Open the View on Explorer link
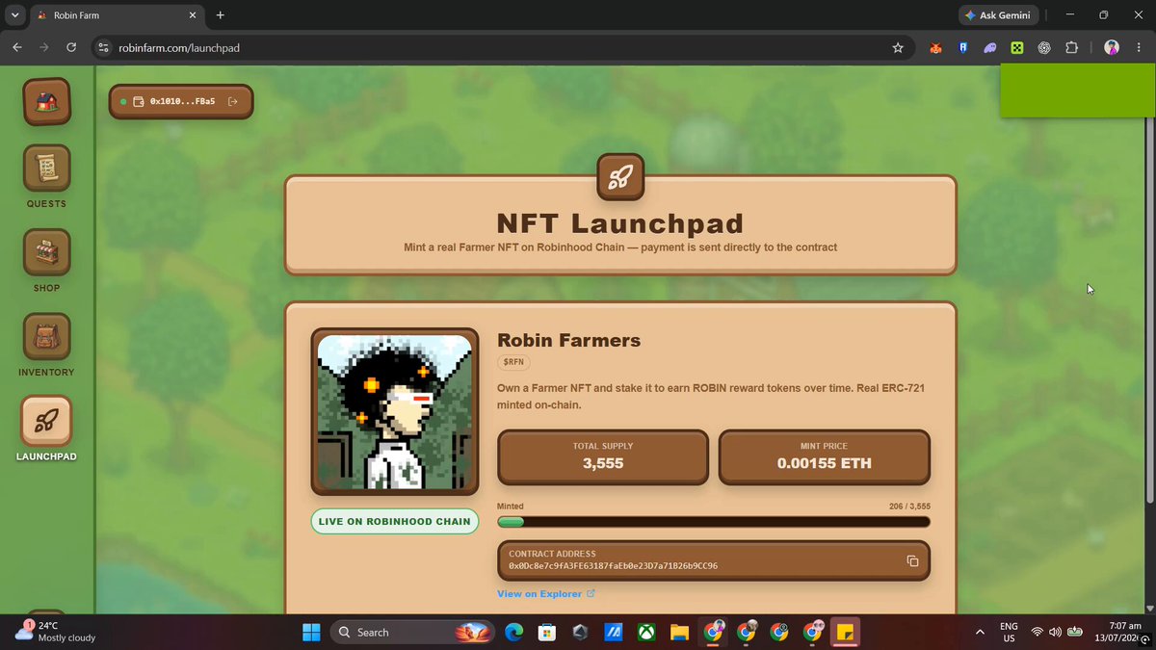The width and height of the screenshot is (1156, 650). tap(546, 594)
